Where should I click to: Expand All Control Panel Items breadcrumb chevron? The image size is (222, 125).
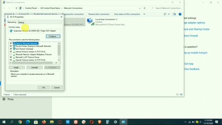click(x=62, y=8)
